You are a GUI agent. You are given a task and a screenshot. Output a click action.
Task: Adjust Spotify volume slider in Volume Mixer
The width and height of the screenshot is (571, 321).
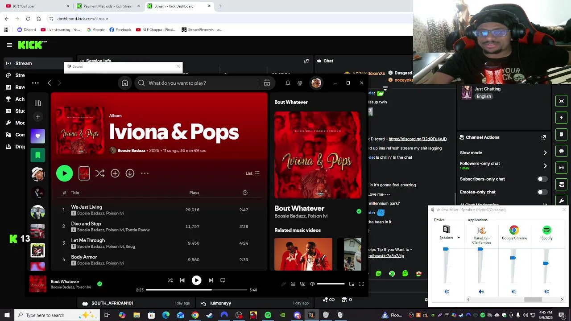(546, 263)
